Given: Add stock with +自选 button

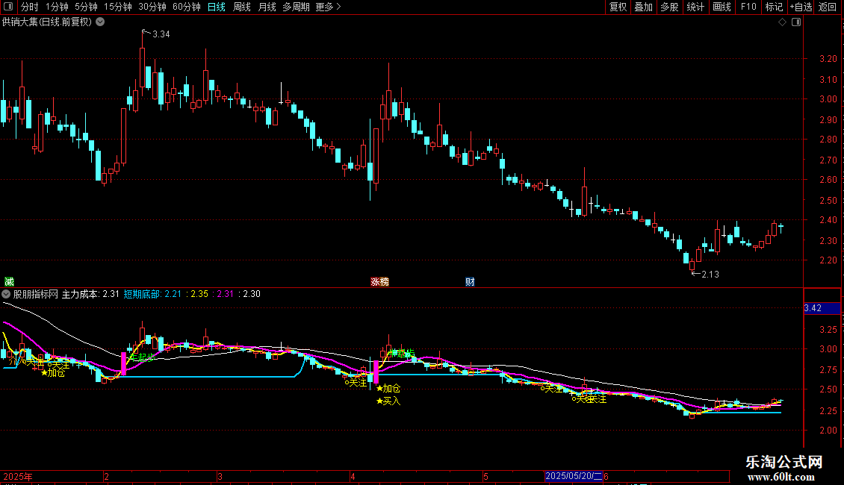Looking at the screenshot, I should click(x=801, y=7).
